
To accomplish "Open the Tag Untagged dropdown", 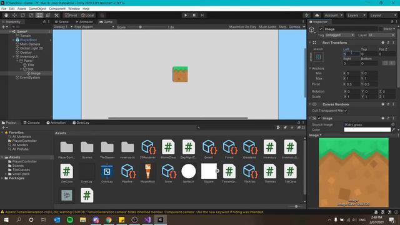I will pyautogui.click(x=339, y=35).
